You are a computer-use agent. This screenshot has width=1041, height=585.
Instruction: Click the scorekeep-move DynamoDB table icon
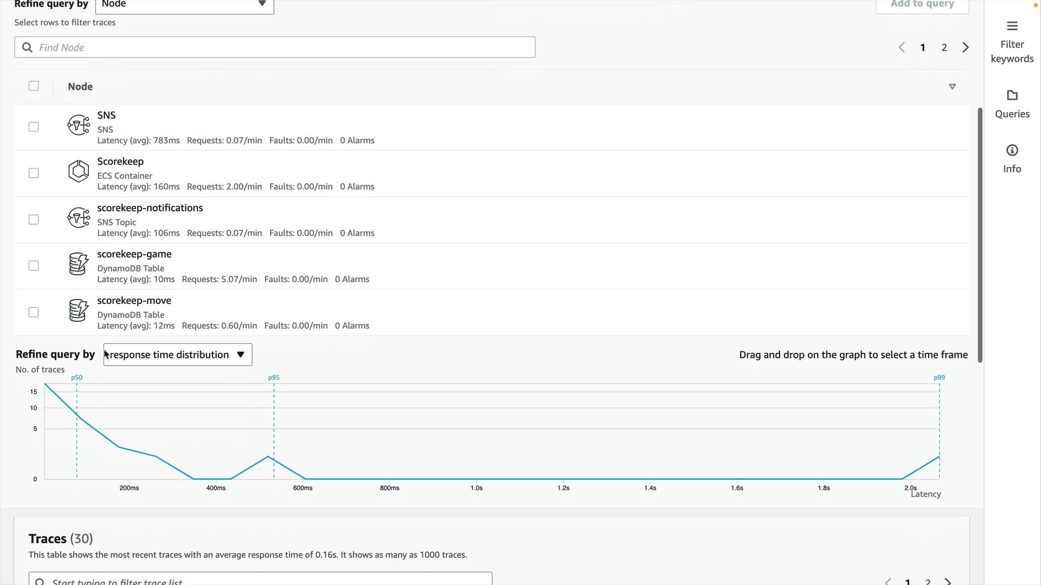pos(78,310)
